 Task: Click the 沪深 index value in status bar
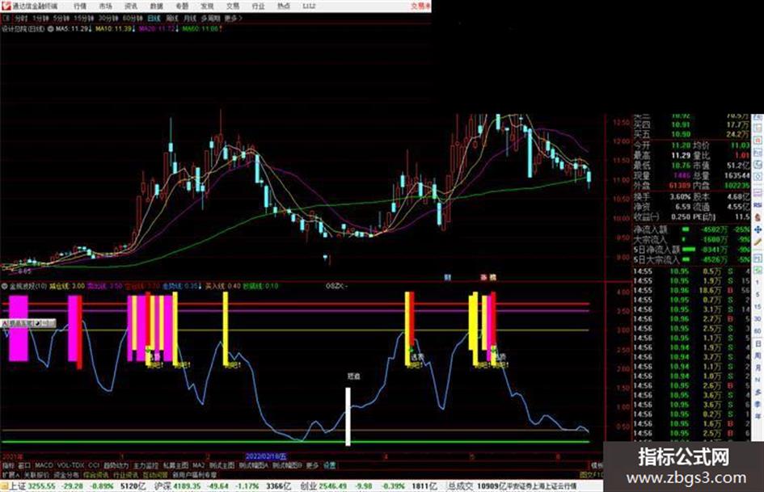tap(188, 486)
